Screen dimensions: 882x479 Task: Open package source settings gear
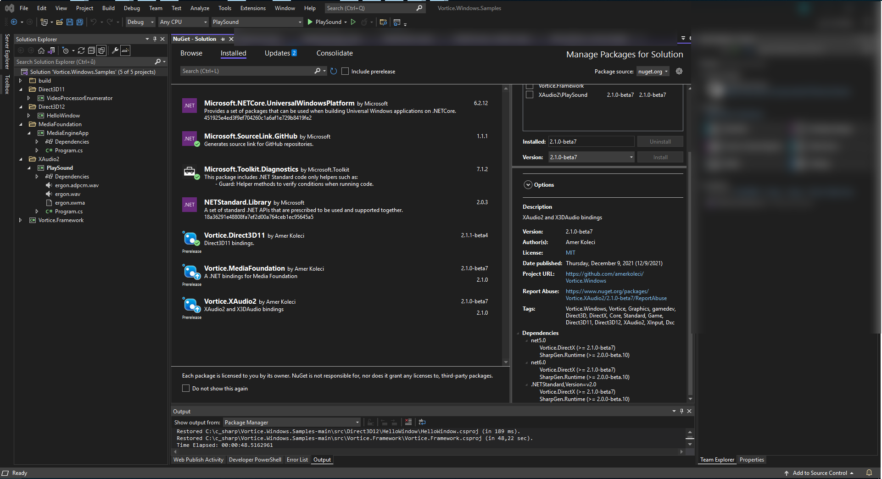[679, 71]
